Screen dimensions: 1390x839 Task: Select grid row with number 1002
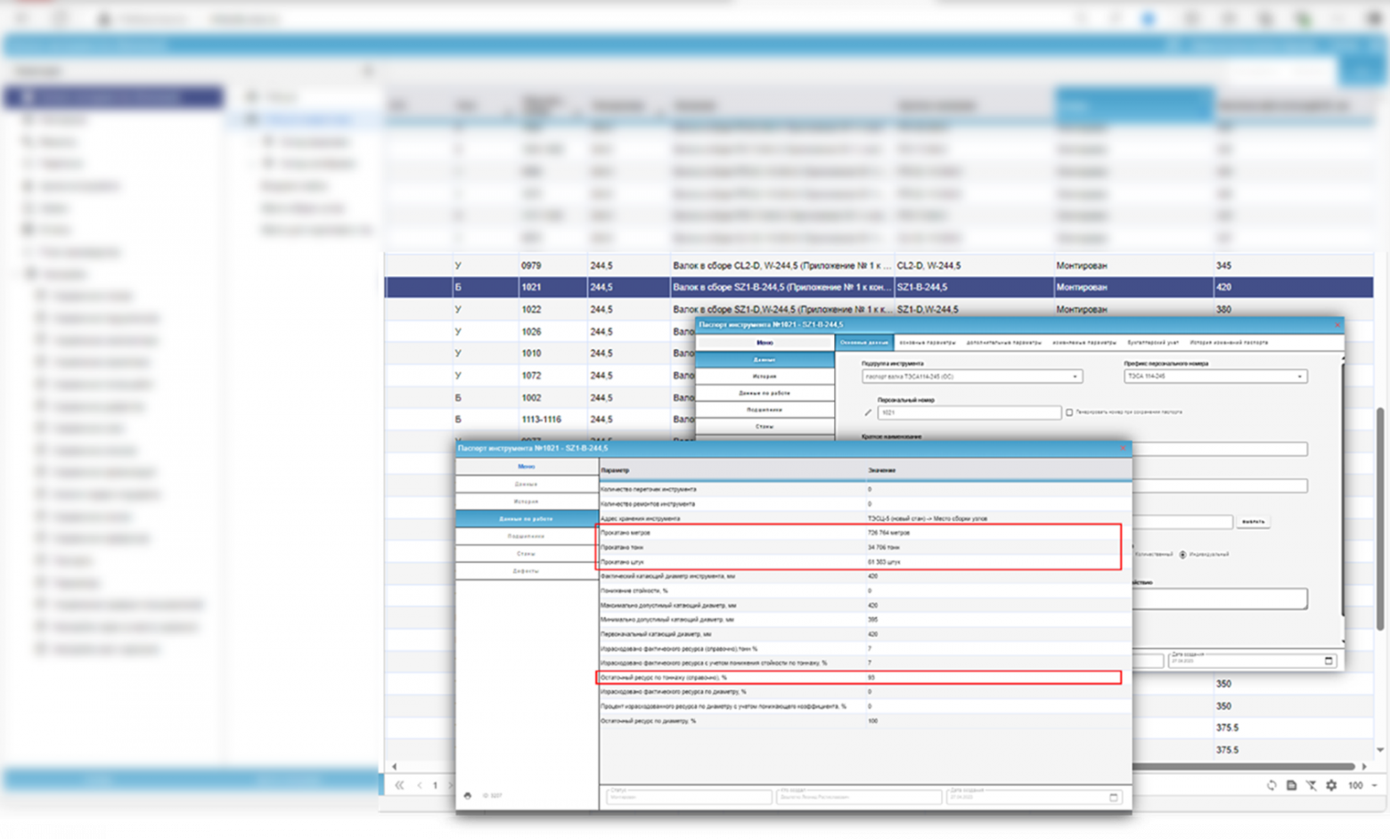click(540, 397)
